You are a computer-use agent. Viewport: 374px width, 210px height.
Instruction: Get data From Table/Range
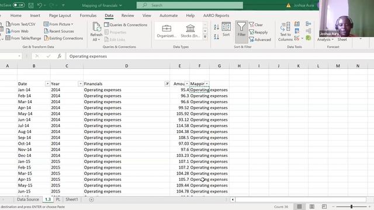tap(23, 38)
